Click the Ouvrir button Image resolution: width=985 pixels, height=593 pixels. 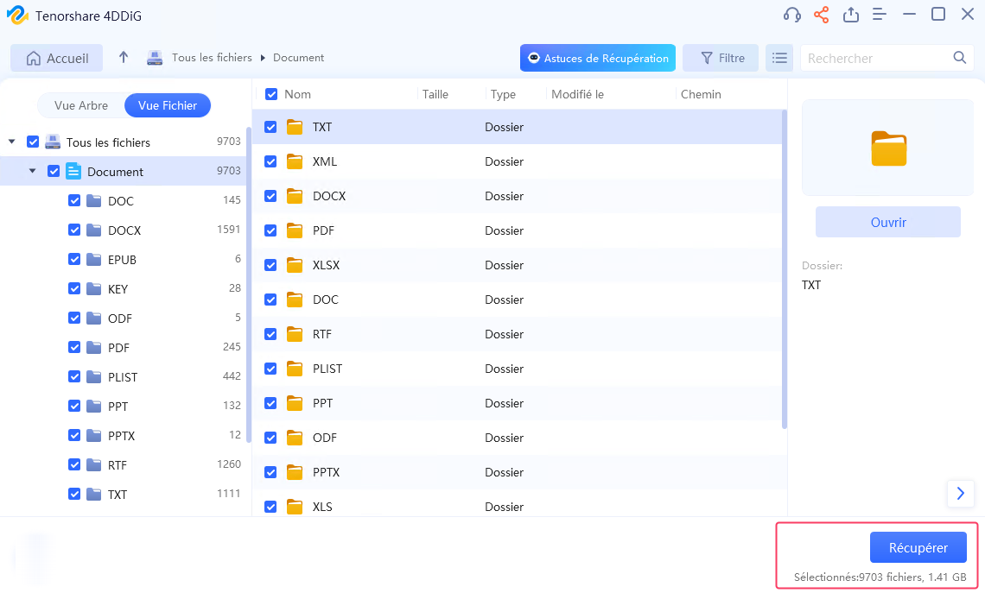tap(887, 222)
